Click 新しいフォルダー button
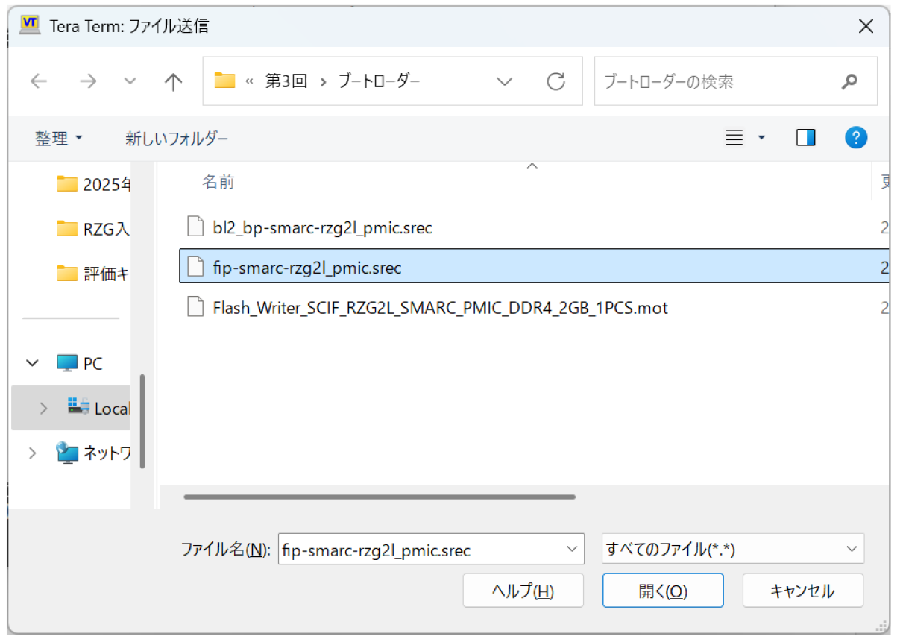Image resolution: width=900 pixels, height=642 pixels. (x=177, y=138)
